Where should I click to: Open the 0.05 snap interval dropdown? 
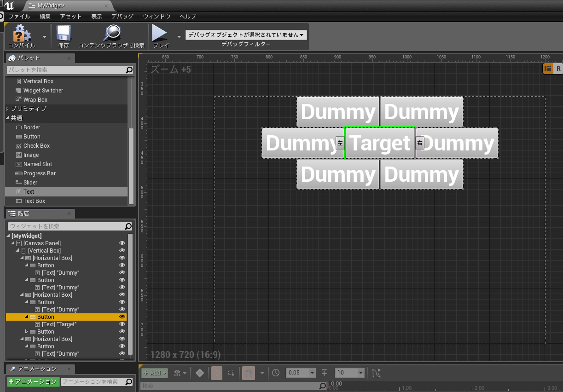tap(301, 373)
